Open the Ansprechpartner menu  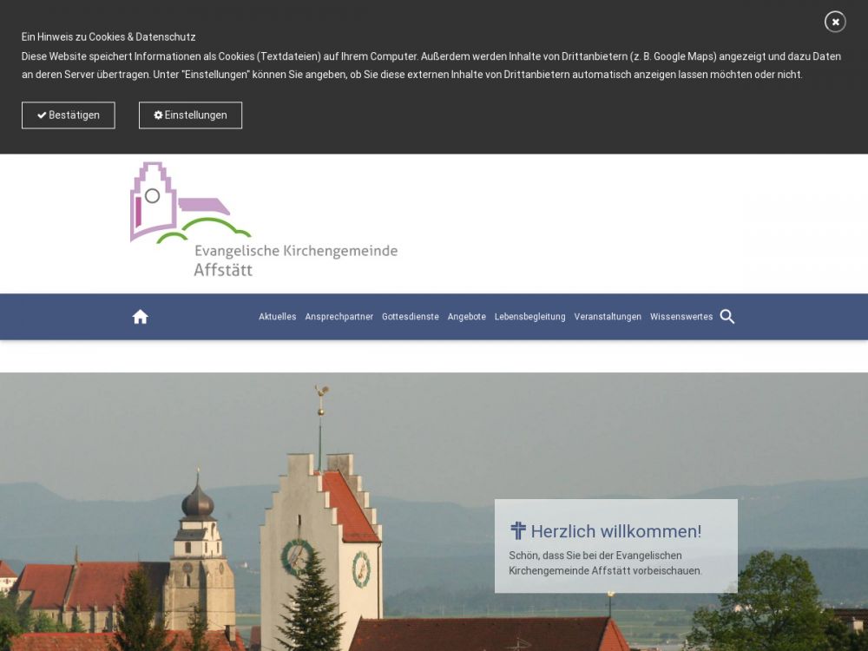click(339, 317)
